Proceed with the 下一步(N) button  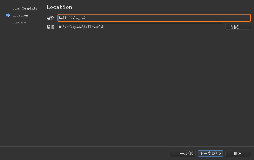click(x=210, y=153)
